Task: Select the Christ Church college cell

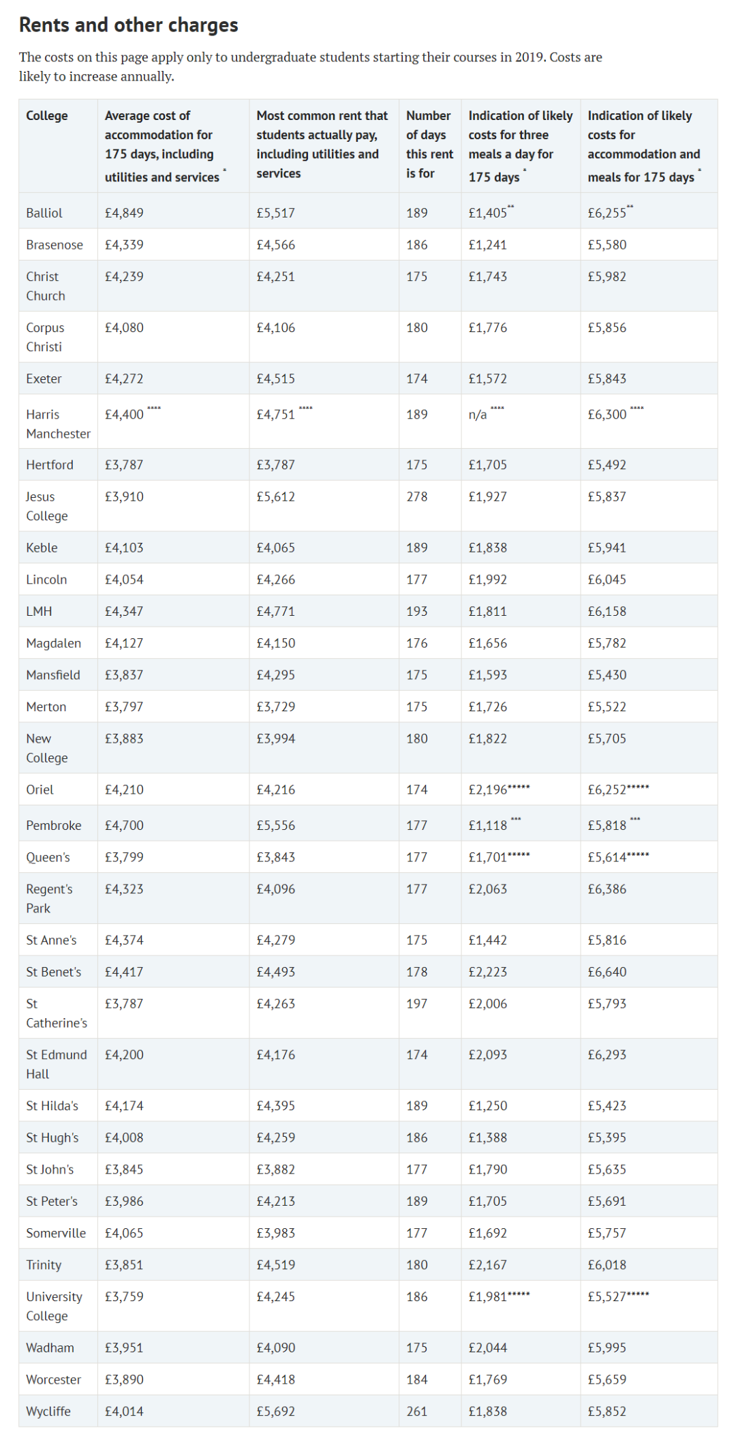Action: coord(46,286)
